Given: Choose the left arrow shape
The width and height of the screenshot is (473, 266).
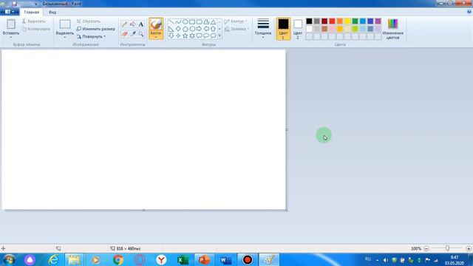Looking at the screenshot, I should pyautogui.click(x=206, y=29).
